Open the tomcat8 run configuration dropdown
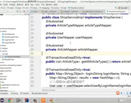 [124, 8]
